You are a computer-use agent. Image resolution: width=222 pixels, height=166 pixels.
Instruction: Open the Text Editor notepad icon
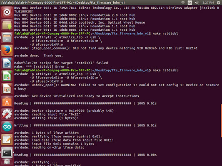(x=7, y=139)
